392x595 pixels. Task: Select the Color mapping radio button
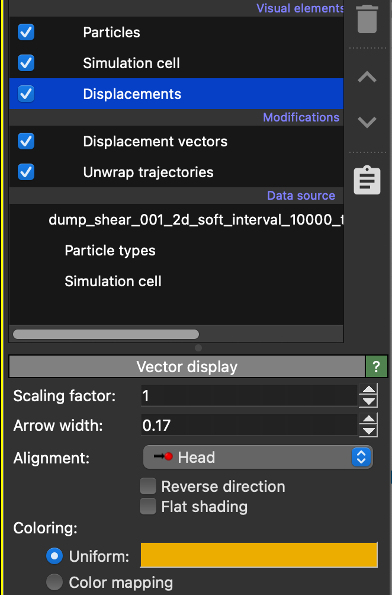click(54, 583)
